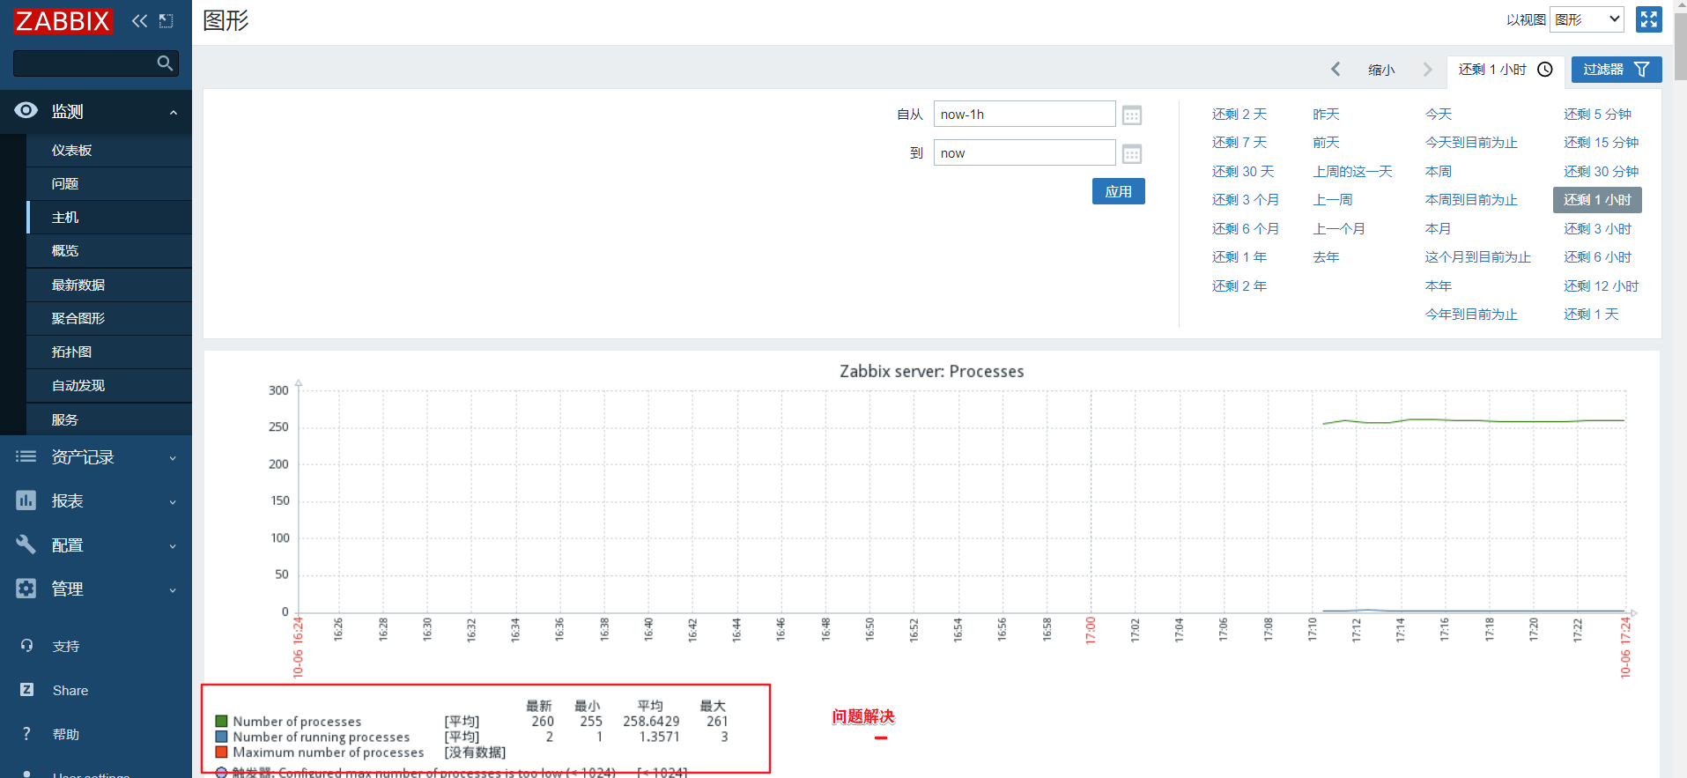Go to previous time period arrow
1687x778 pixels.
(x=1336, y=69)
